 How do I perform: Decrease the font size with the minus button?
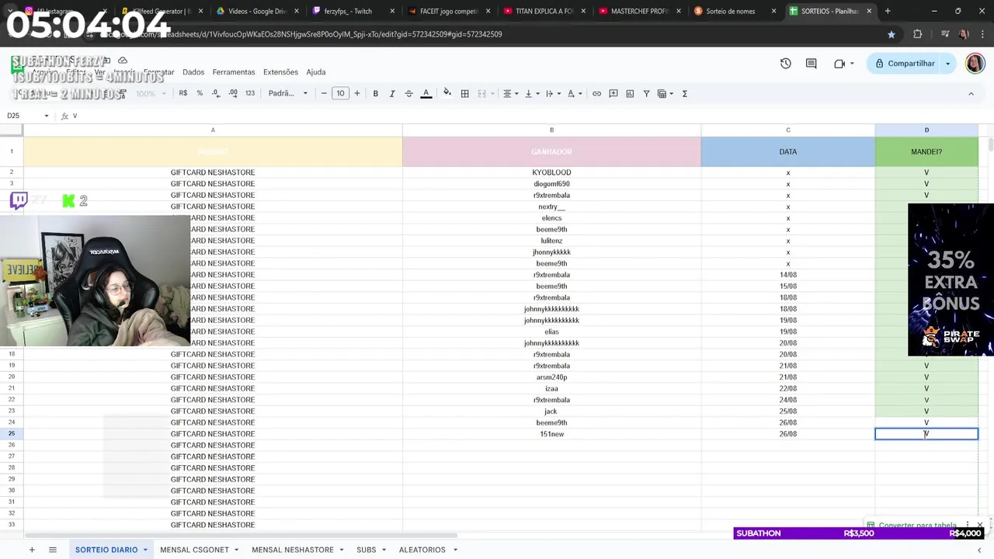click(x=324, y=93)
